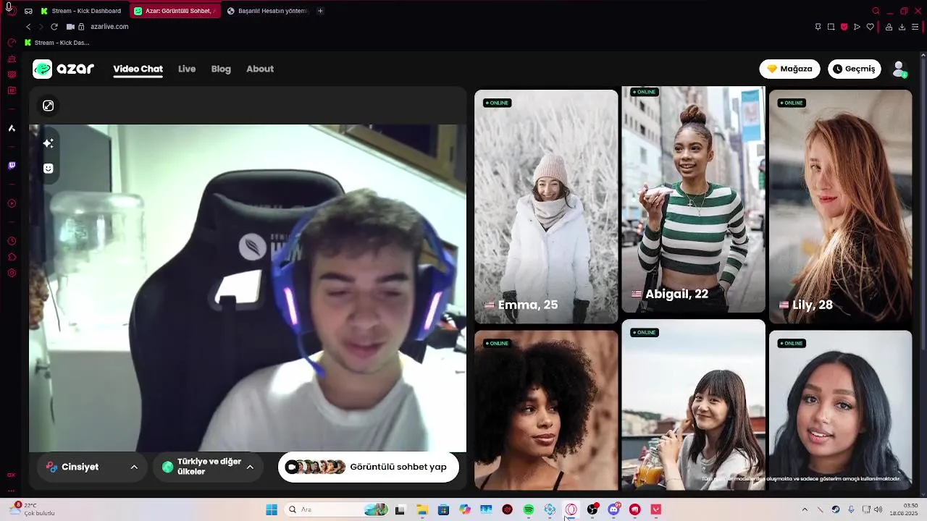The height and width of the screenshot is (521, 927).
Task: Open Spotify from the taskbar
Action: (529, 509)
